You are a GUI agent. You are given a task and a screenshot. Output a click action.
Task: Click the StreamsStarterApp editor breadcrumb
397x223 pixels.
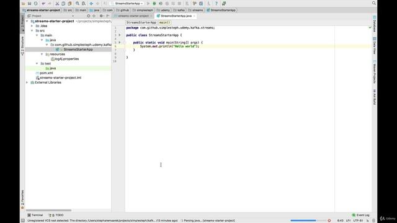[141, 22]
